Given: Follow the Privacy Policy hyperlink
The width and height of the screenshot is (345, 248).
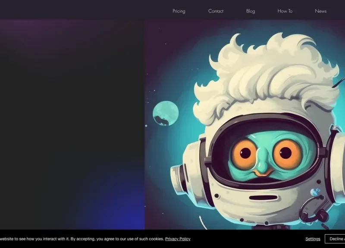Looking at the screenshot, I should (178, 239).
